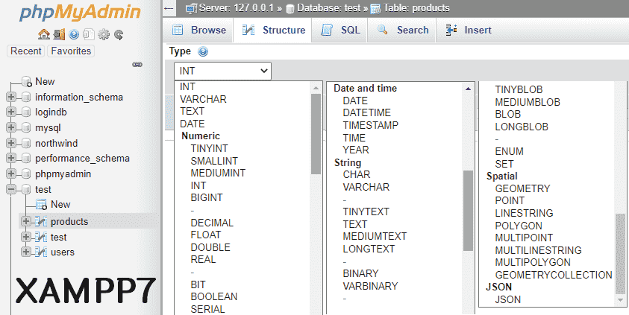Viewport: 629px width, 315px height.
Task: Open the SQL tab
Action: click(x=342, y=30)
